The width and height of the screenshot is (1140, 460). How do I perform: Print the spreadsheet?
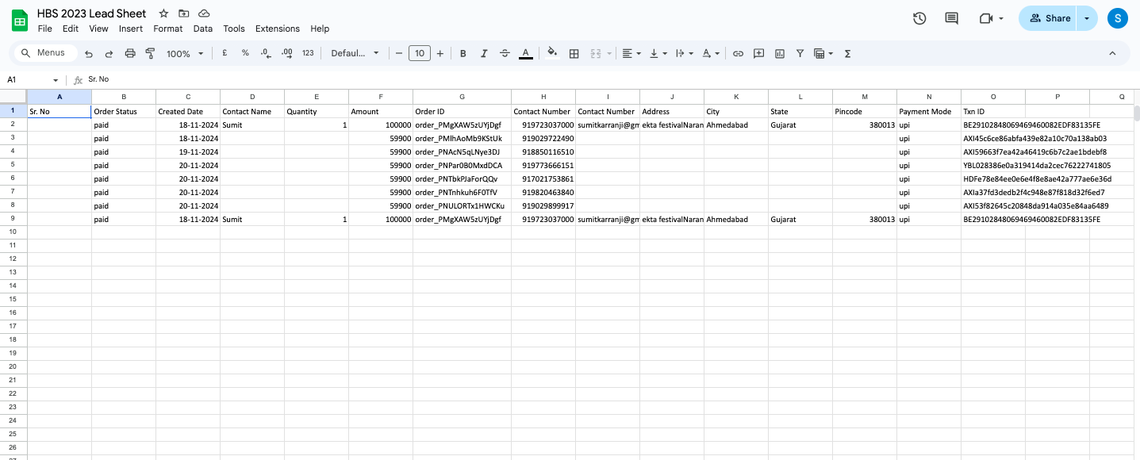click(130, 53)
